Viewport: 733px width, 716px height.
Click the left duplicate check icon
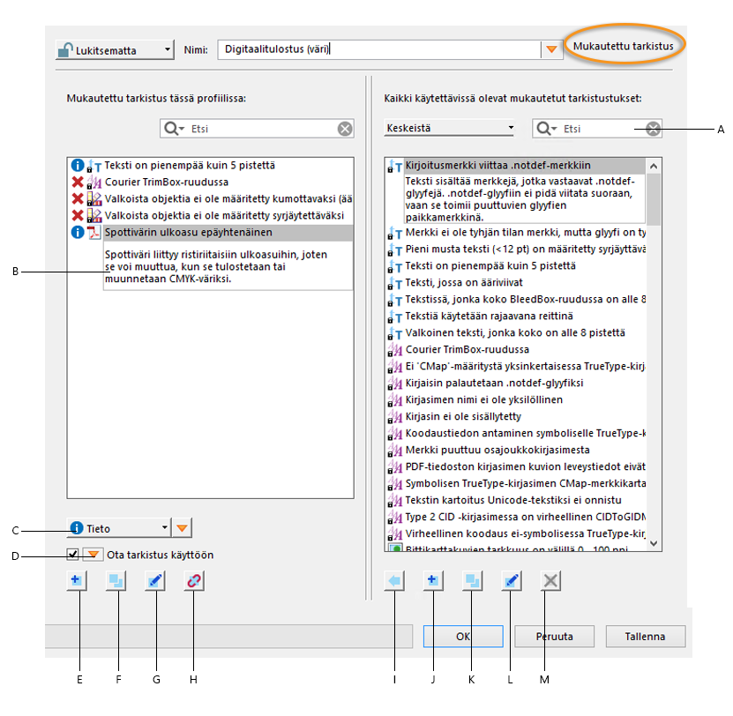click(x=116, y=581)
